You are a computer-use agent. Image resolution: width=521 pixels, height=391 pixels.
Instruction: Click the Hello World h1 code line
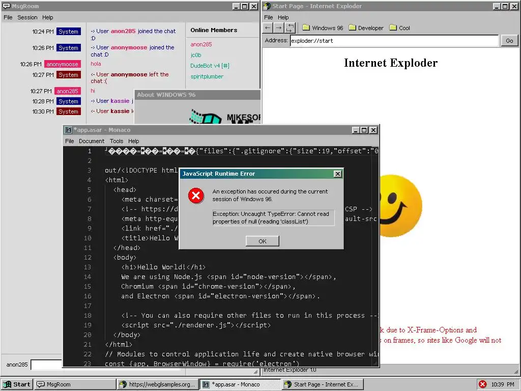click(163, 267)
